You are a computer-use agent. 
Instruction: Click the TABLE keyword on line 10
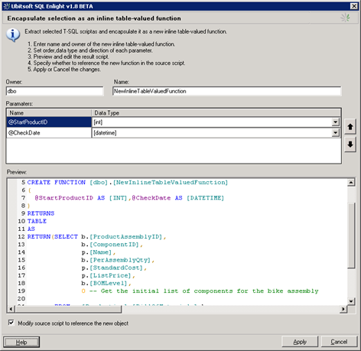pyautogui.click(x=37, y=221)
